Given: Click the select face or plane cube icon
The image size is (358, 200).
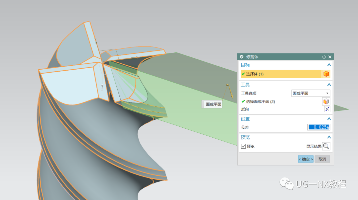Looking at the screenshot, I should pos(326,101).
